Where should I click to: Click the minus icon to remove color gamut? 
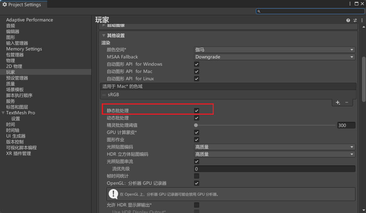click(346, 103)
